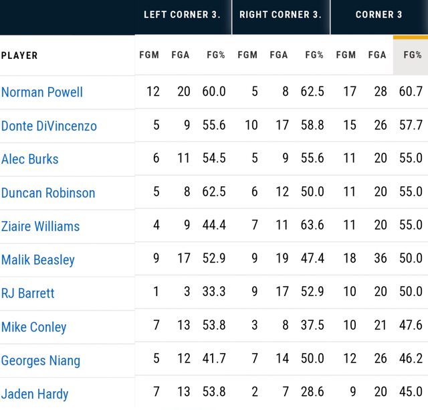Sort by FGA under the Corner 3 group
This screenshot has width=428, height=410.
click(377, 55)
